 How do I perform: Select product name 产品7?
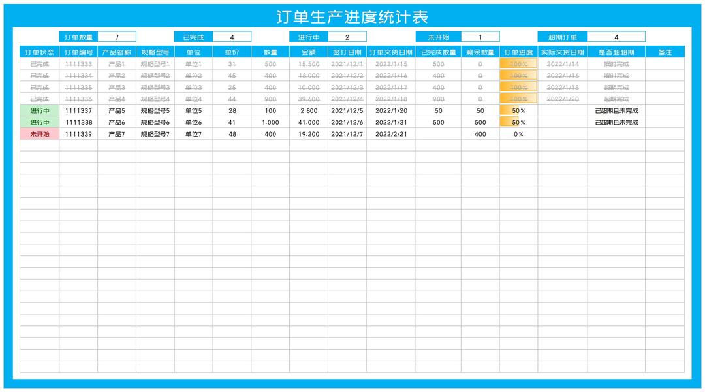pos(117,134)
